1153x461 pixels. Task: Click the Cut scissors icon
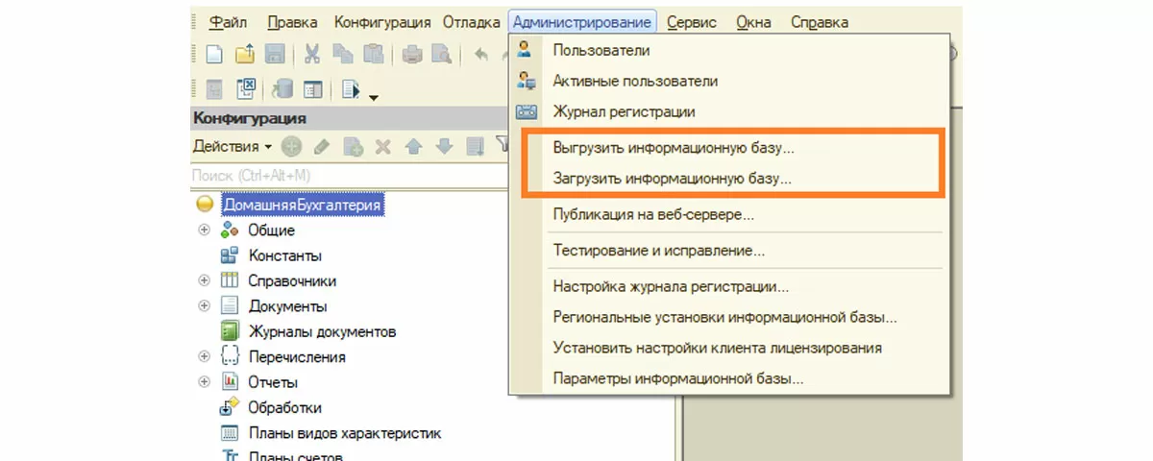point(312,55)
